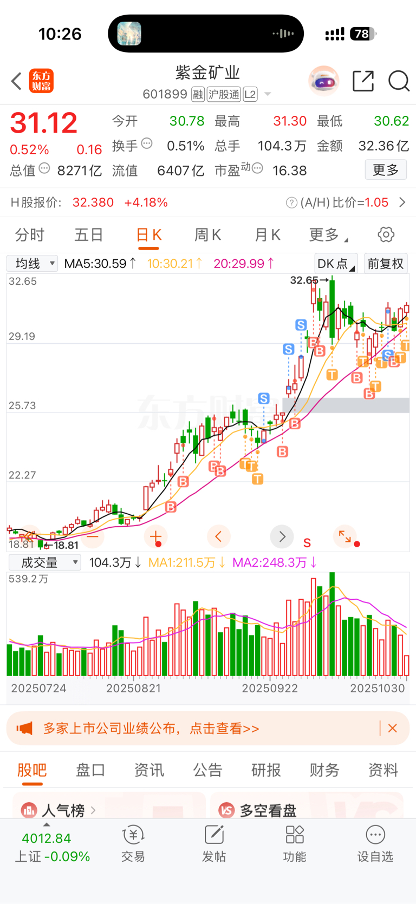This screenshot has width=416, height=904.
Task: Switch to 分时 chart tab
Action: pos(30,235)
